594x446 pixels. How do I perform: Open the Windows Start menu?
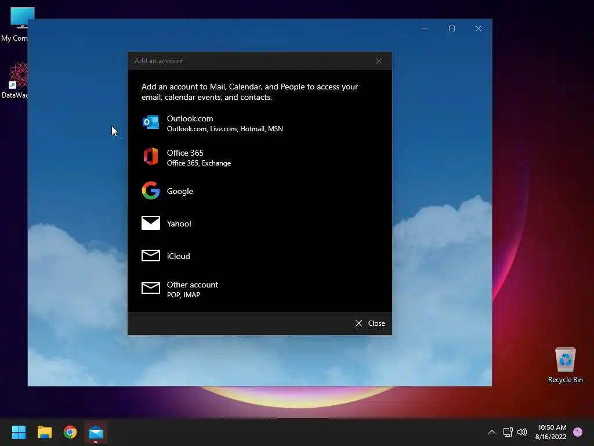point(19,432)
